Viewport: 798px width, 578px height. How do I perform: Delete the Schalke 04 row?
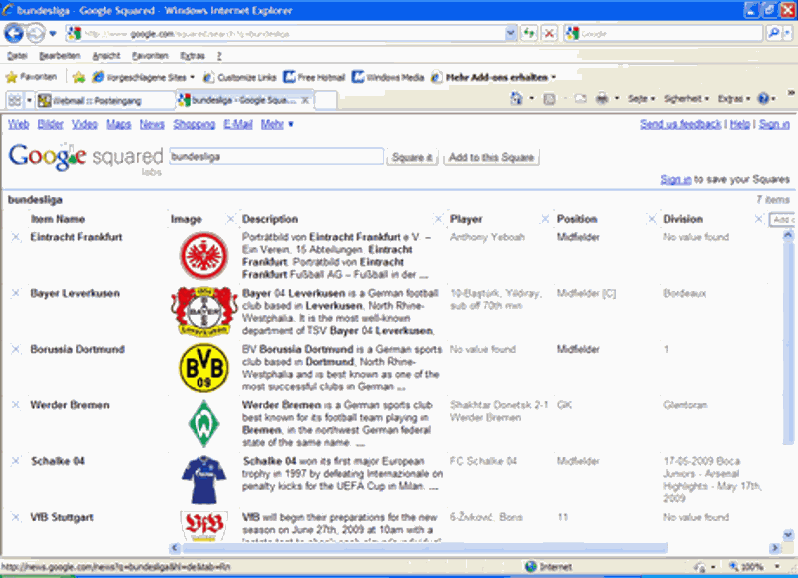16,461
